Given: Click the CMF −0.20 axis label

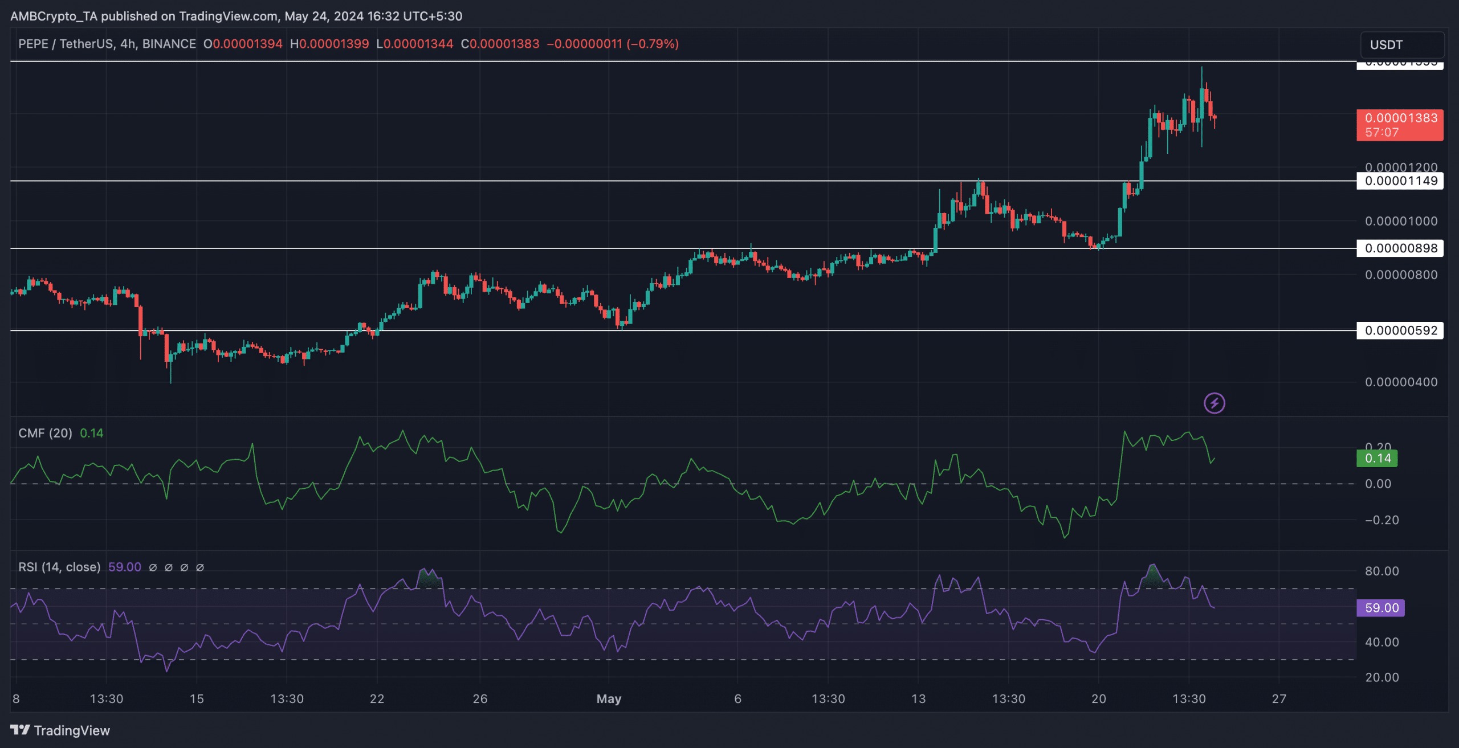Looking at the screenshot, I should pyautogui.click(x=1382, y=520).
